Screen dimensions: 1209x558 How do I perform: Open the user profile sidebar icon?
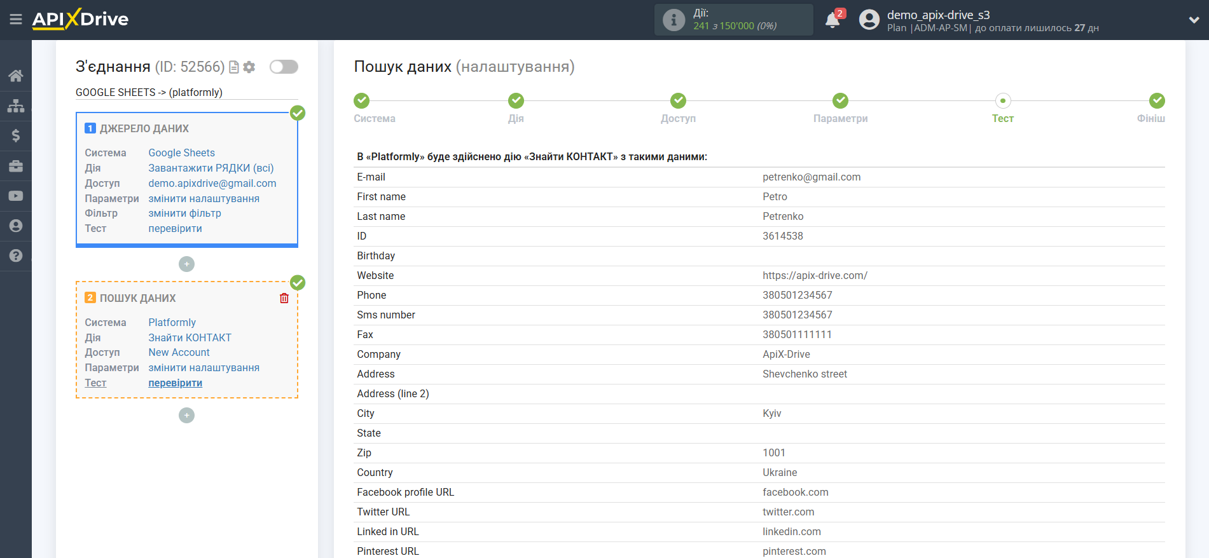16,226
